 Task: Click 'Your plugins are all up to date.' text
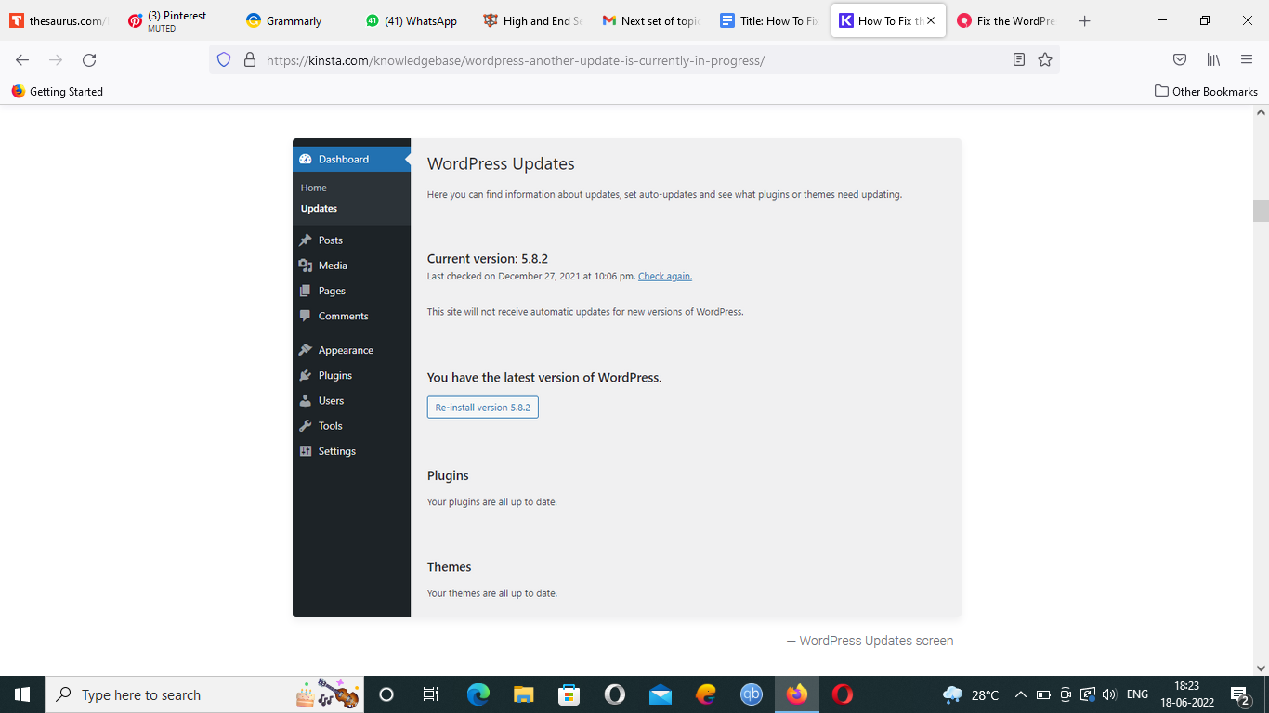point(491,502)
